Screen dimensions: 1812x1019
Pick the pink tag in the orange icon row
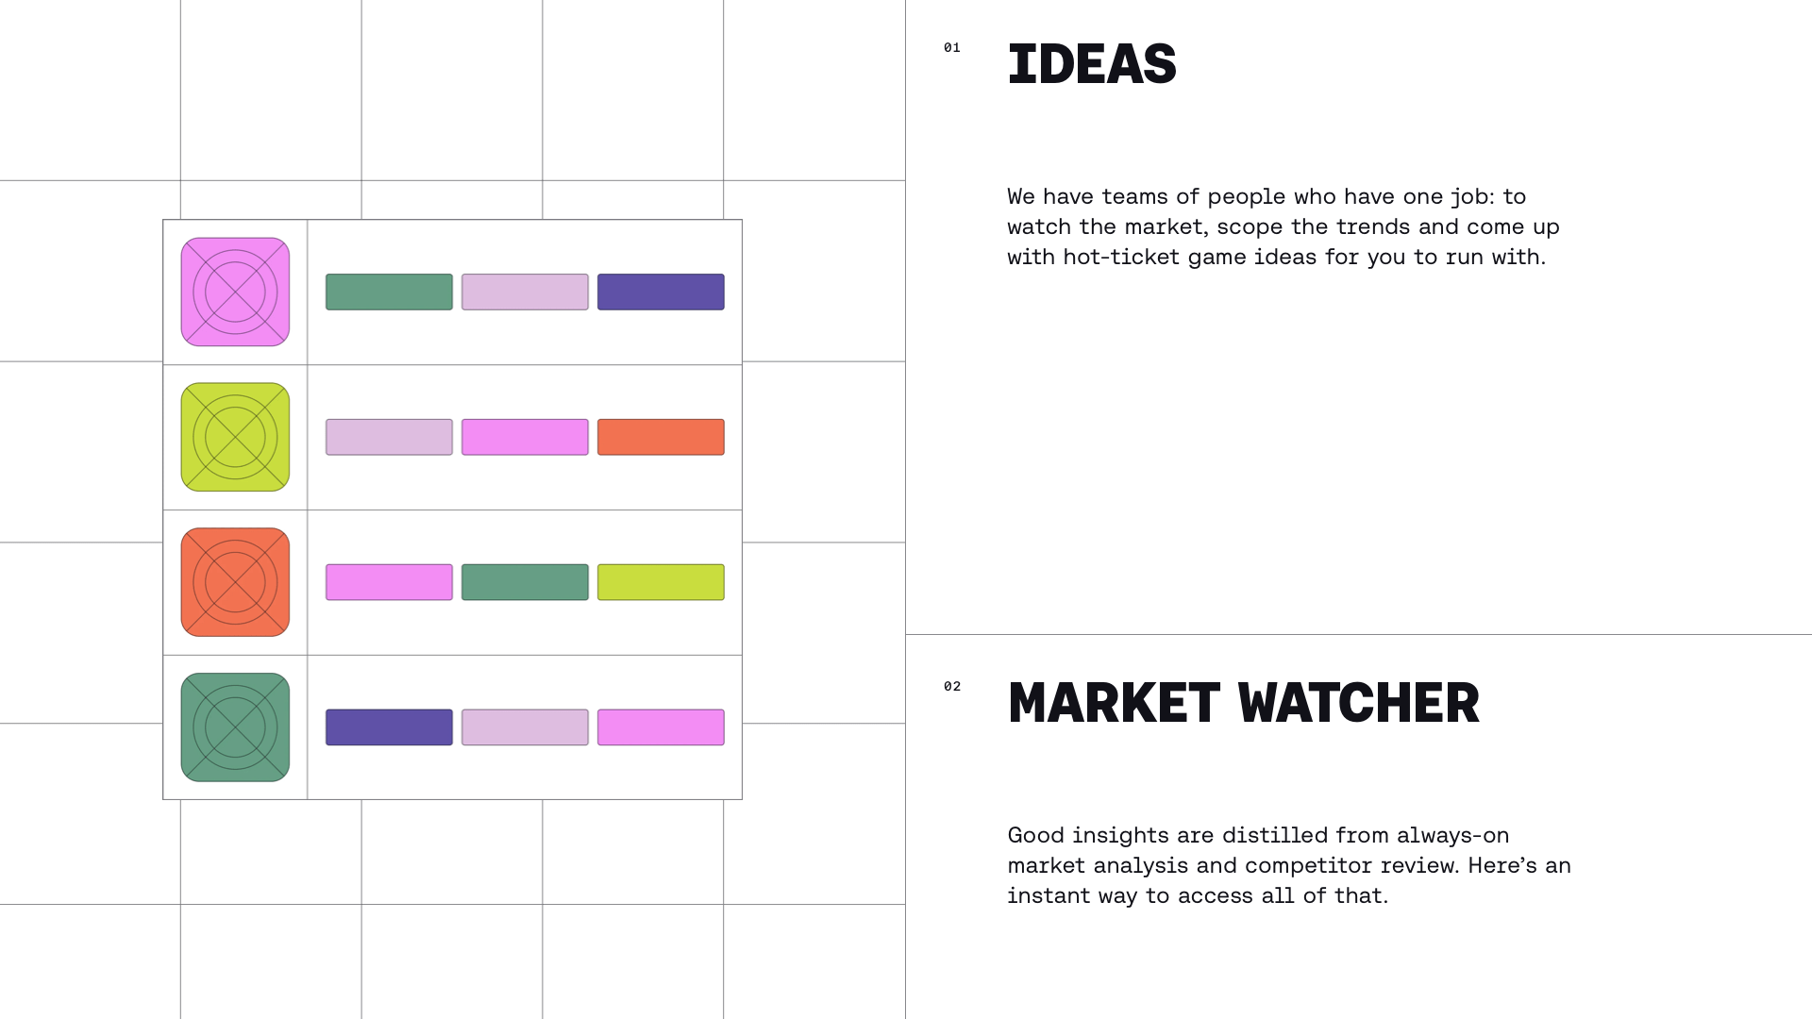click(389, 582)
